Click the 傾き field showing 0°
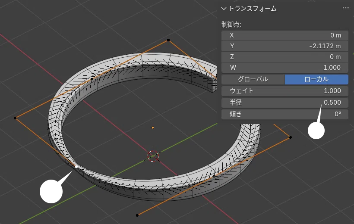 (284, 114)
